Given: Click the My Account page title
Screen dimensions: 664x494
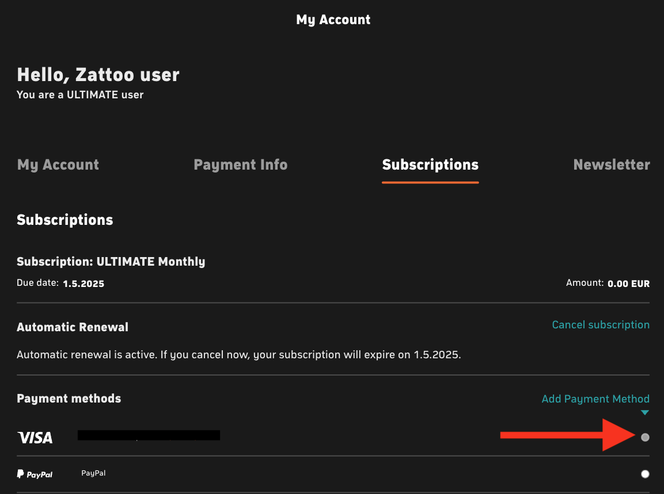Looking at the screenshot, I should pos(333,20).
